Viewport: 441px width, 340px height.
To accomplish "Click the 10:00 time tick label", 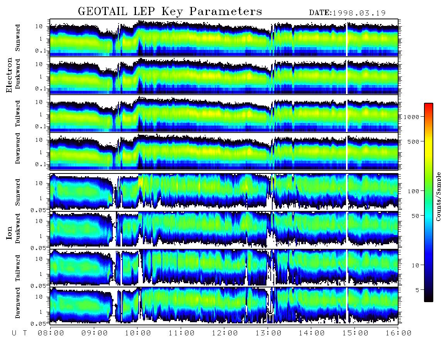I will click(x=138, y=333).
